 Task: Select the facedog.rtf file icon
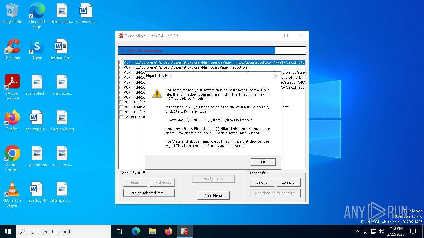click(x=37, y=192)
